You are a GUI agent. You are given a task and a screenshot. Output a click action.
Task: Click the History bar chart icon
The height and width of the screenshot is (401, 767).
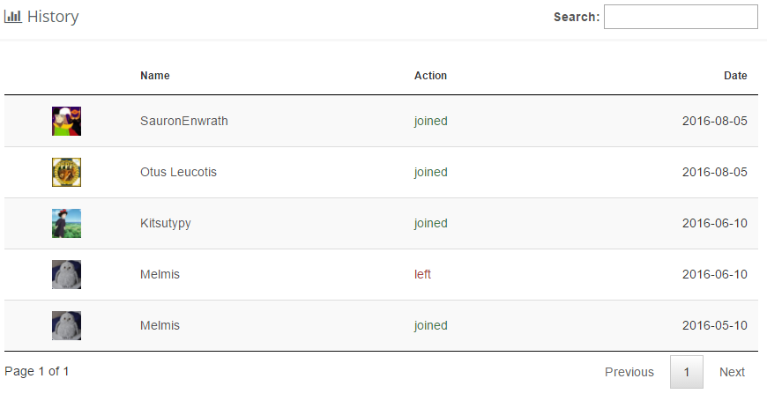tap(13, 17)
